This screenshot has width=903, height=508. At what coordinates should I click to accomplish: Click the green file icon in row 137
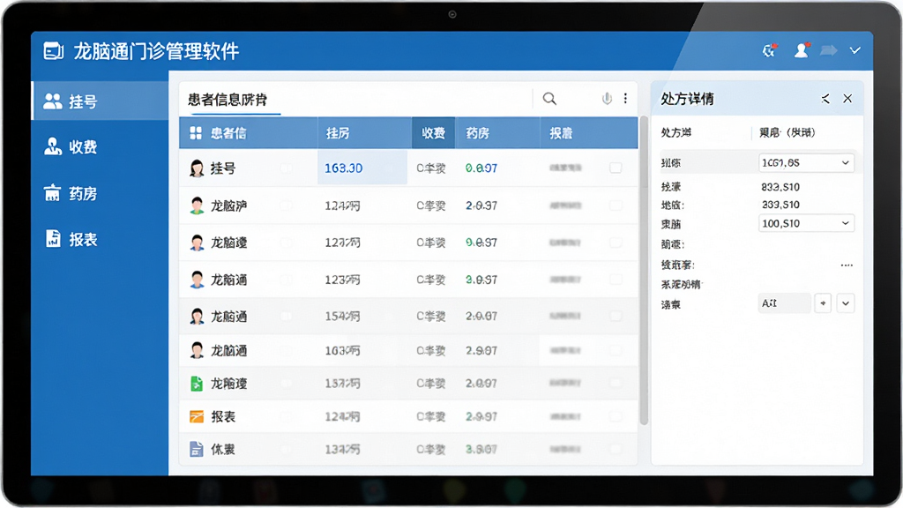(197, 383)
